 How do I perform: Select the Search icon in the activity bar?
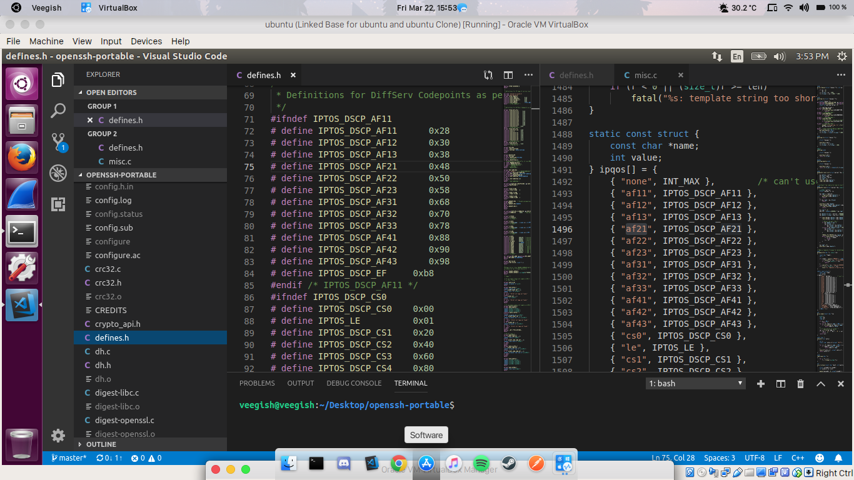point(58,109)
